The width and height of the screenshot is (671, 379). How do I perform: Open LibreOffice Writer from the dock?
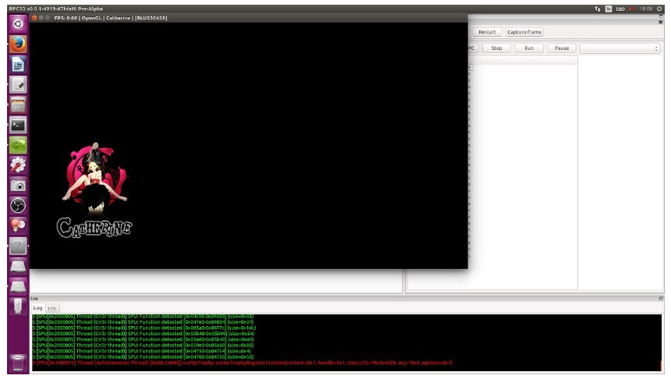coord(18,65)
